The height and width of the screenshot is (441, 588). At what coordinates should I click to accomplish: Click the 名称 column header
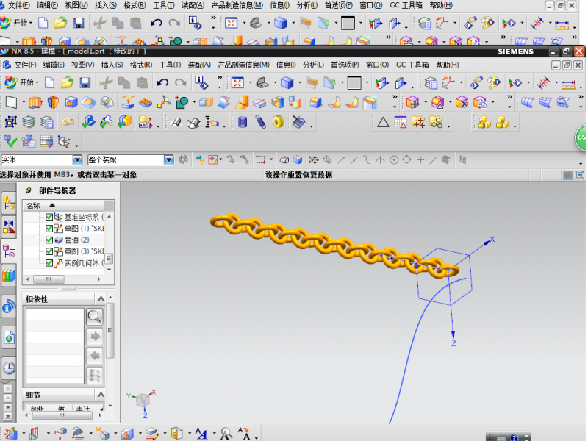click(x=34, y=205)
